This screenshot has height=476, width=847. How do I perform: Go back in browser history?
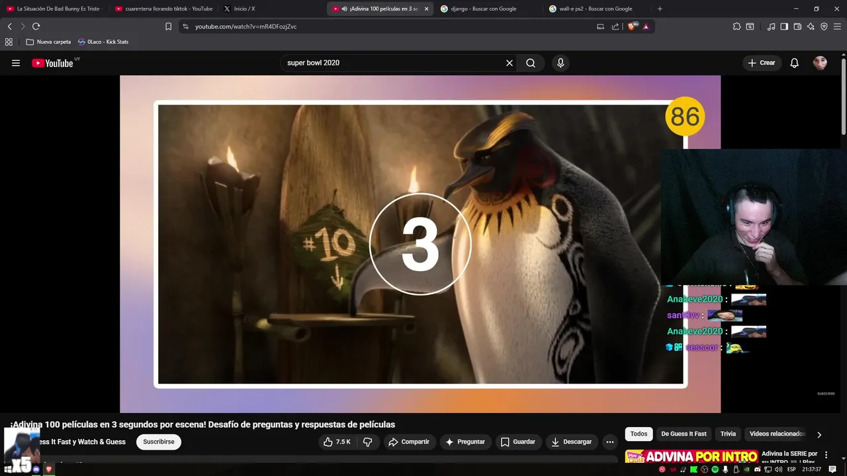pyautogui.click(x=9, y=26)
